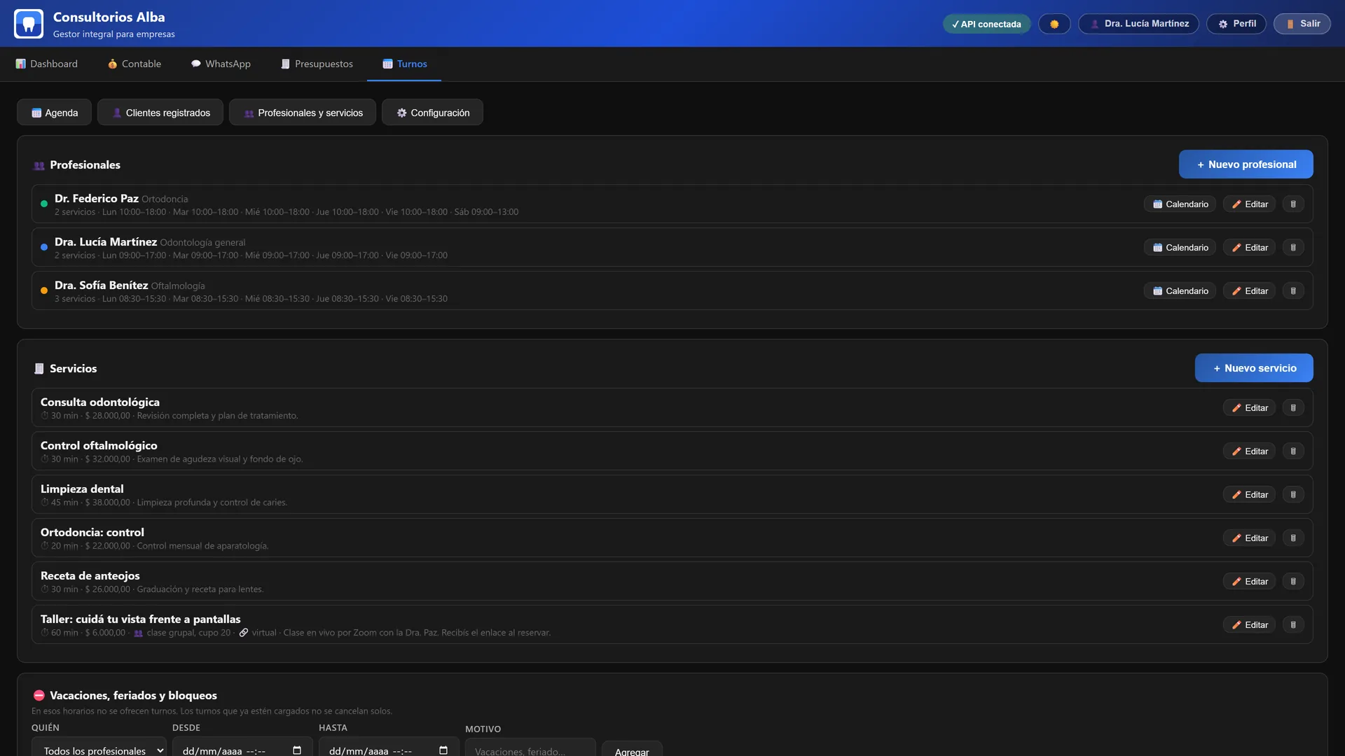
Task: Delete Dra. Sofía Benítez with trash icon
Action: [1293, 291]
